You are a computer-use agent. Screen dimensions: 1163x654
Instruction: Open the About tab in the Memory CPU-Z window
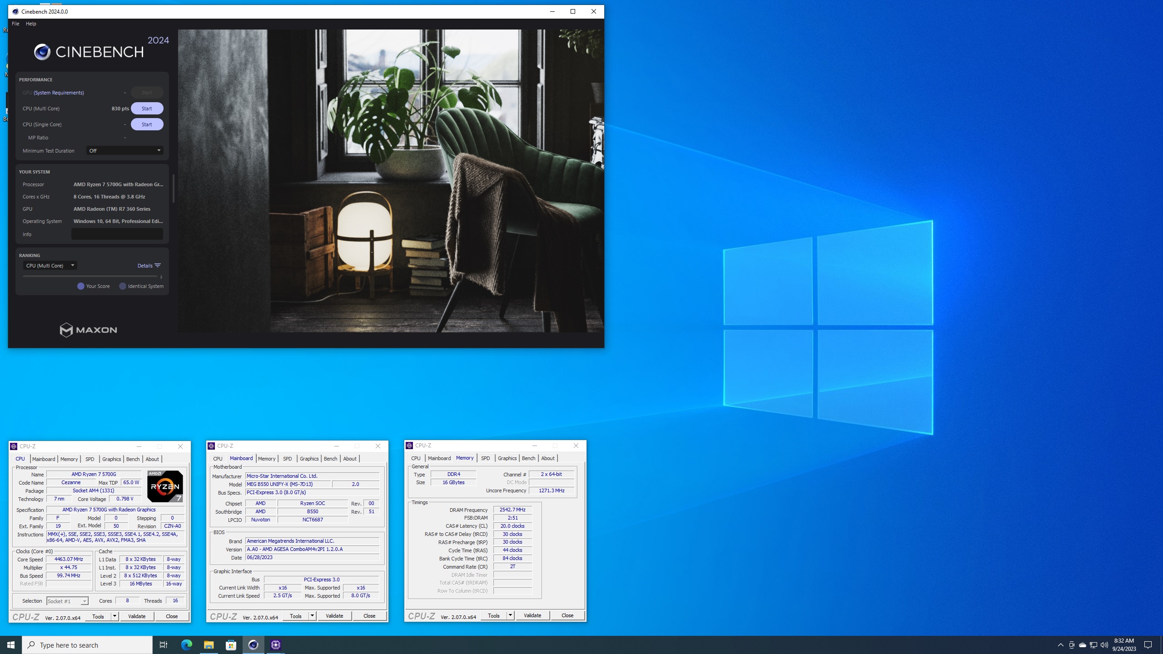547,458
